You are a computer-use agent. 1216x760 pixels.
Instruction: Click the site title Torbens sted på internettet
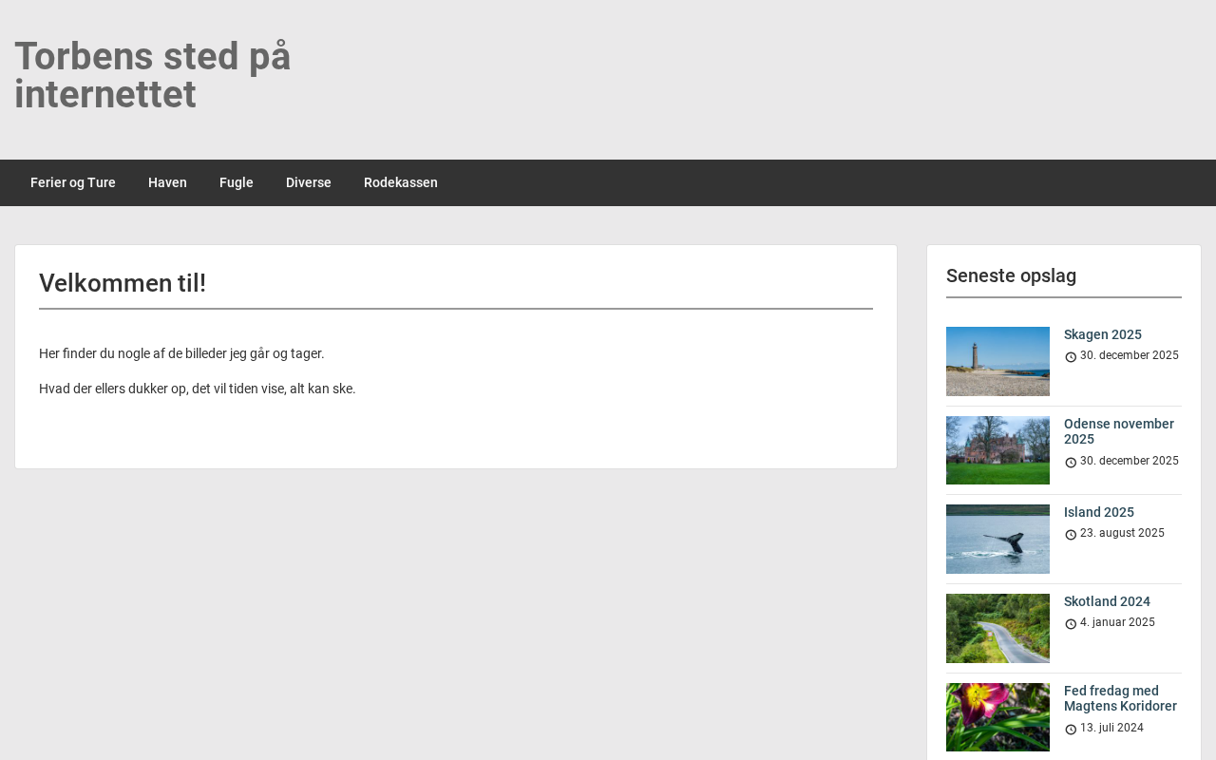[153, 75]
